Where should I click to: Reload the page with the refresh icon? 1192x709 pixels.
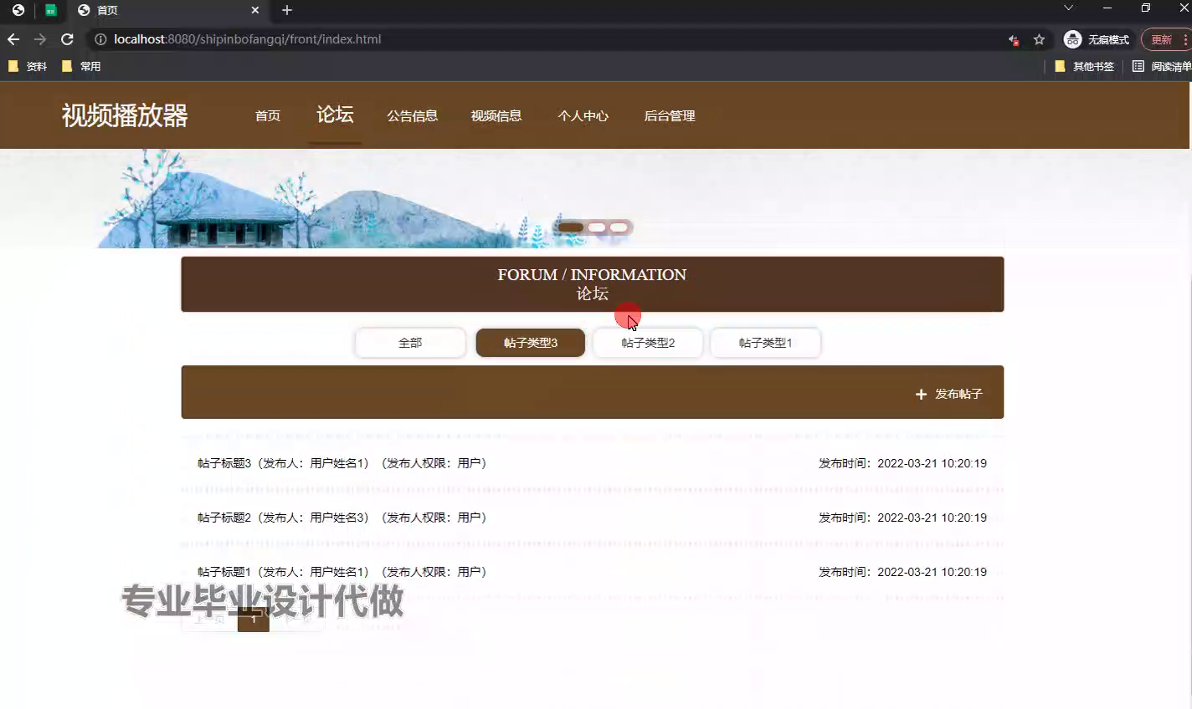(67, 39)
